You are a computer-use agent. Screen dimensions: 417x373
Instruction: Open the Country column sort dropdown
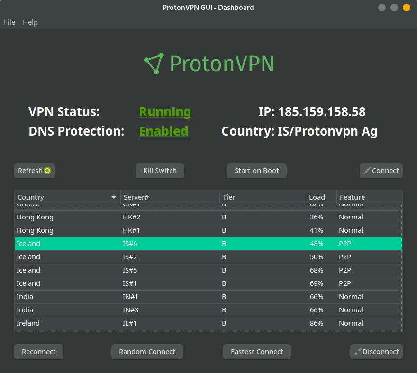(114, 197)
